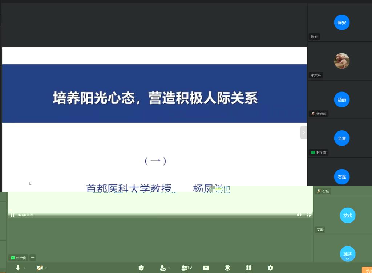
Task: Exit fullscreen on the shared video
Action: click(308, 215)
